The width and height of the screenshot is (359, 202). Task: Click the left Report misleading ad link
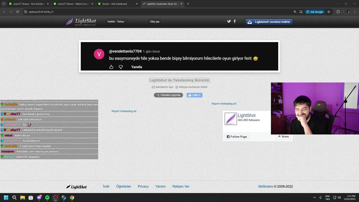click(x=124, y=111)
